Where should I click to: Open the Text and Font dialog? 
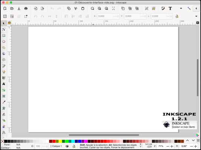click(x=170, y=9)
